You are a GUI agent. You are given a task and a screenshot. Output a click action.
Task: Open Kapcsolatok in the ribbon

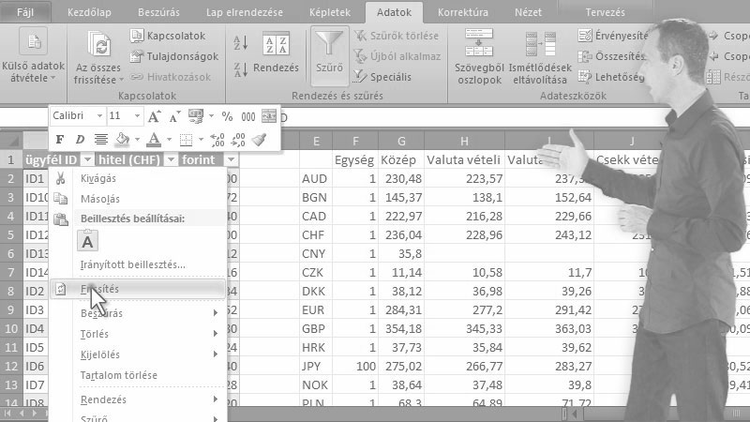coord(168,36)
